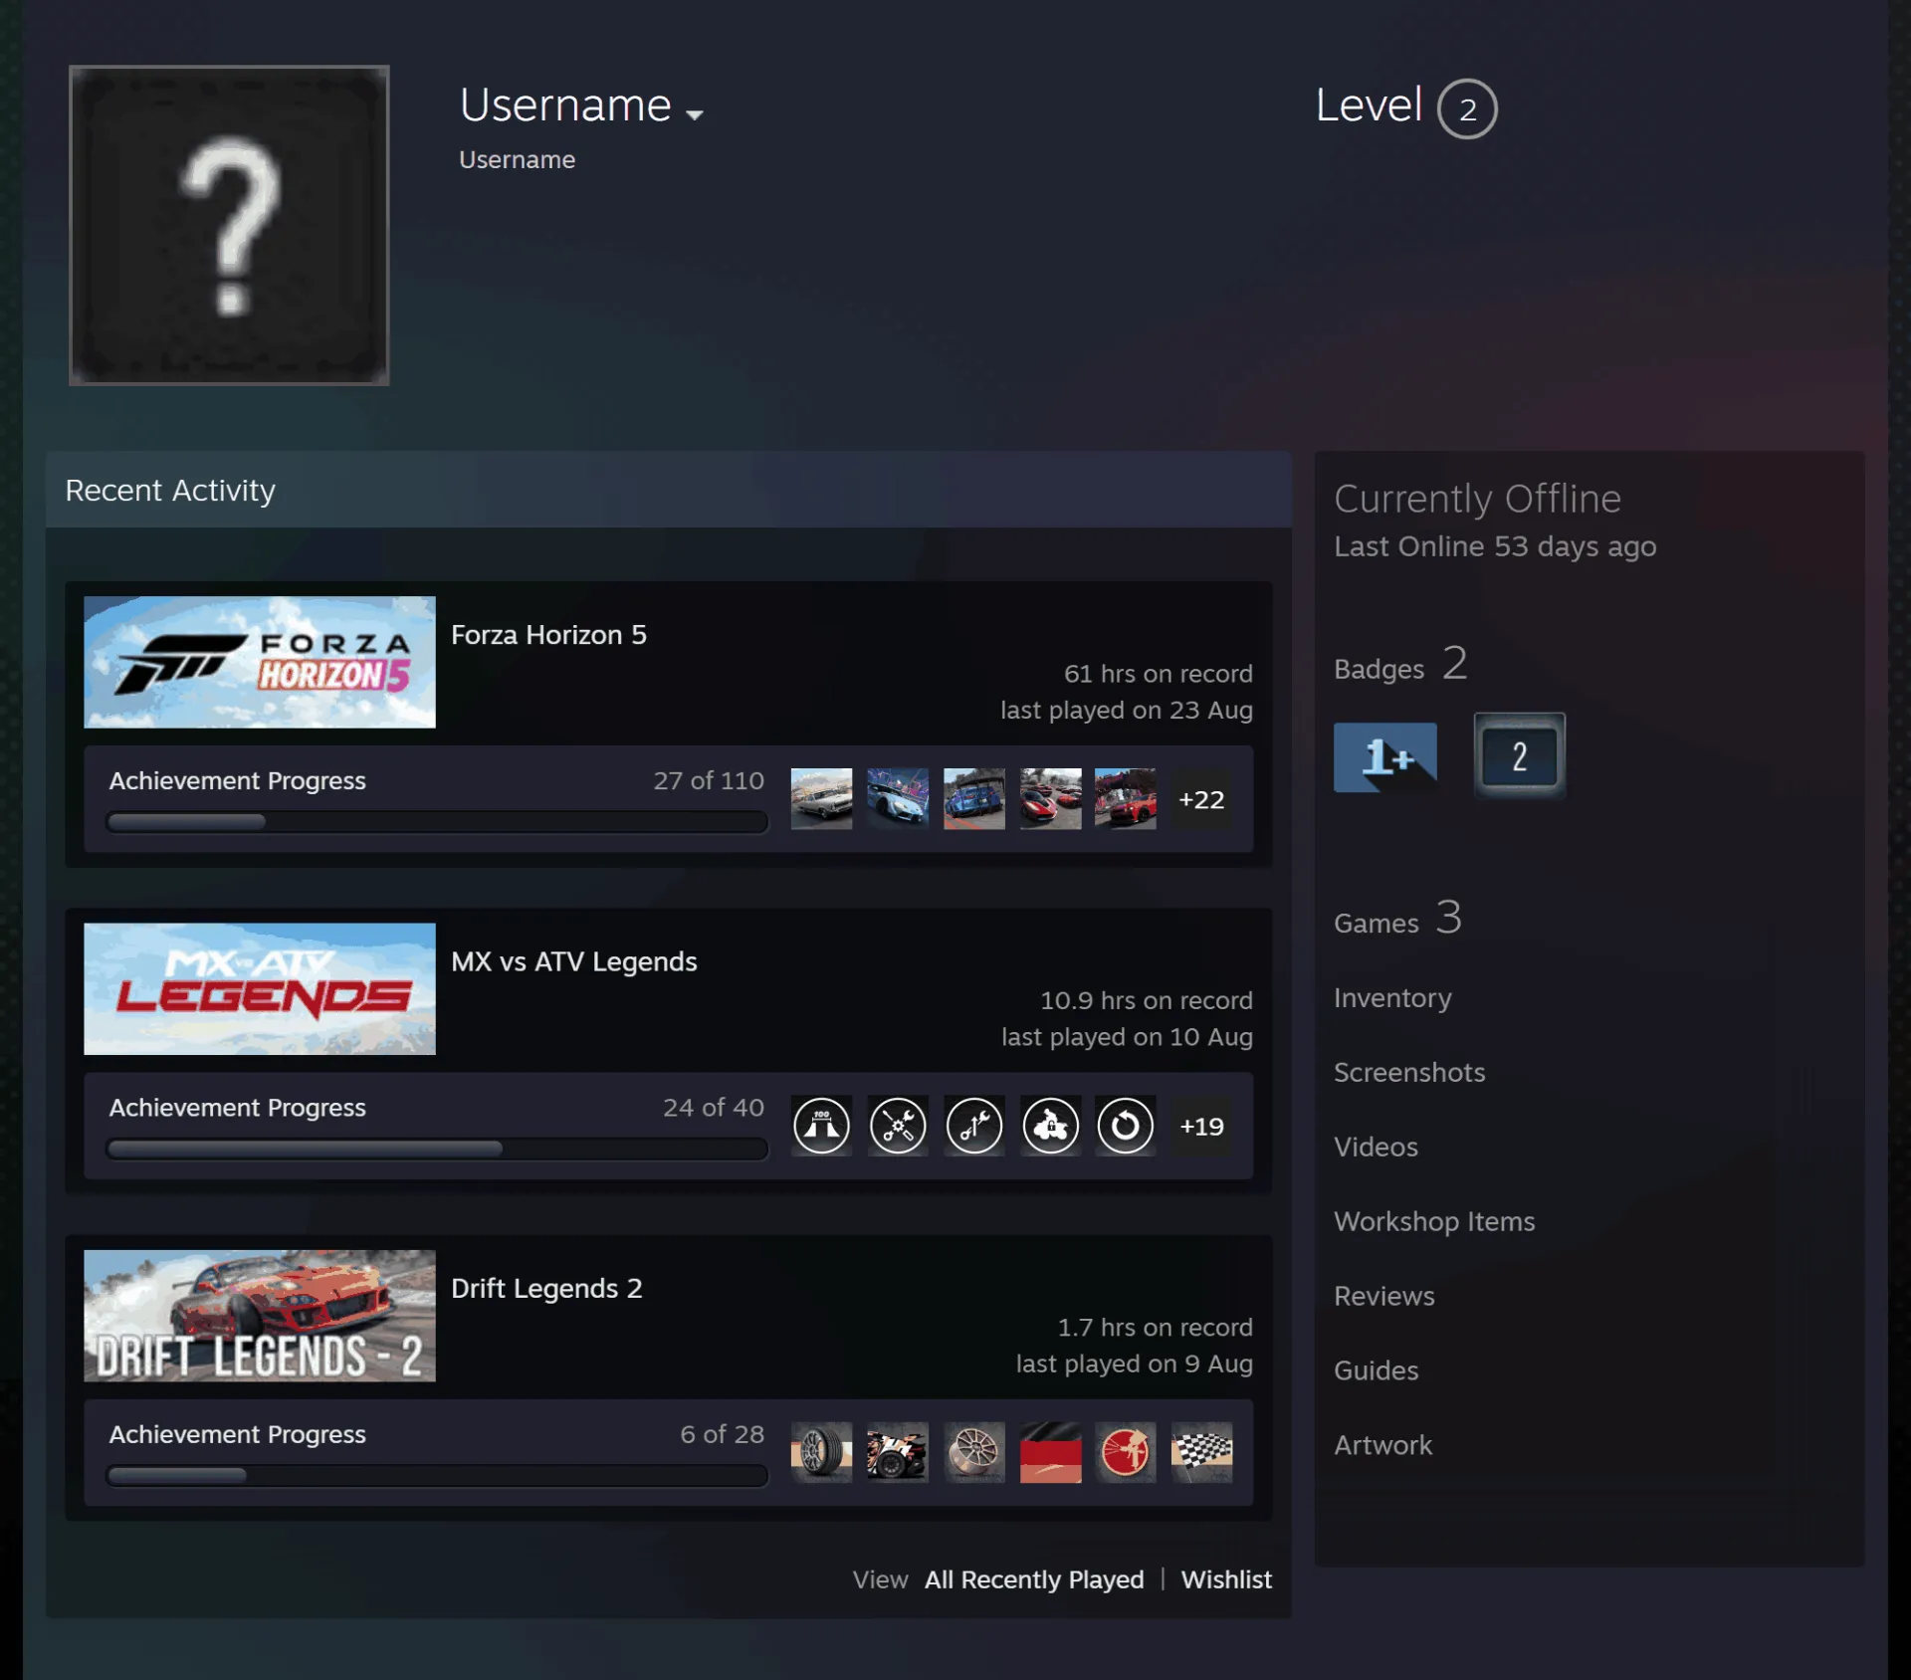The width and height of the screenshot is (1911, 1680).
Task: Open Inventory in sidebar
Action: coord(1392,998)
